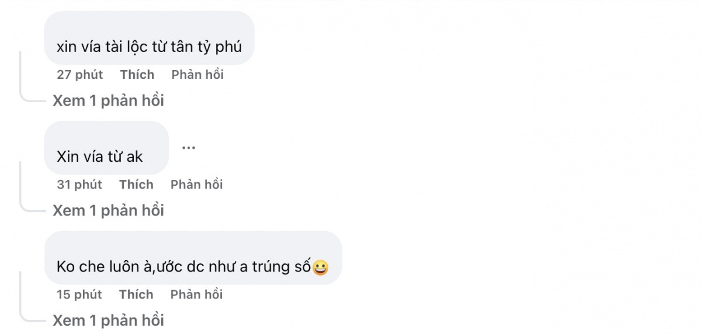The image size is (701, 334).
Task: Reply to the 'Xin vía từ ak' comment
Action: [197, 185]
